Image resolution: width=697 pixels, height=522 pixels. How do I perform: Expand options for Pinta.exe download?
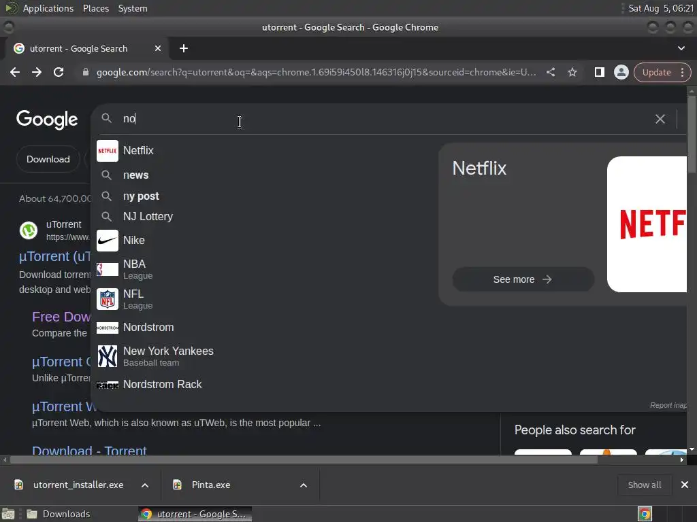[304, 485]
